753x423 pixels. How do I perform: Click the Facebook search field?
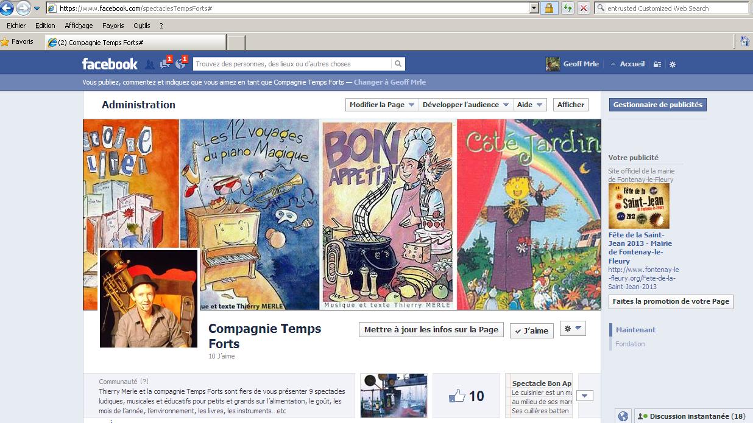292,64
